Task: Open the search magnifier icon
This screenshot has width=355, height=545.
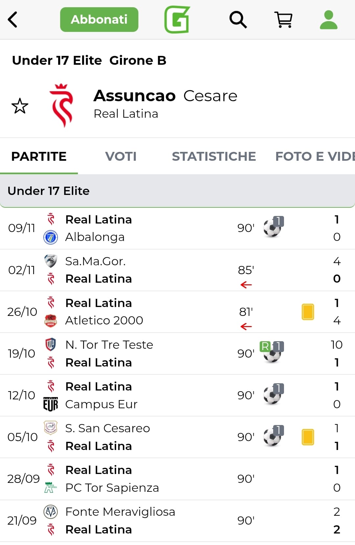Action: point(238,20)
